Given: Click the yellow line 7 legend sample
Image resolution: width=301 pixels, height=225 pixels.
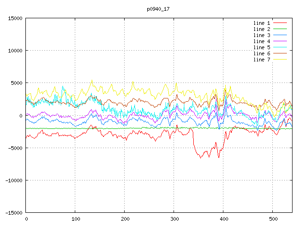Looking at the screenshot, I should coord(280,60).
